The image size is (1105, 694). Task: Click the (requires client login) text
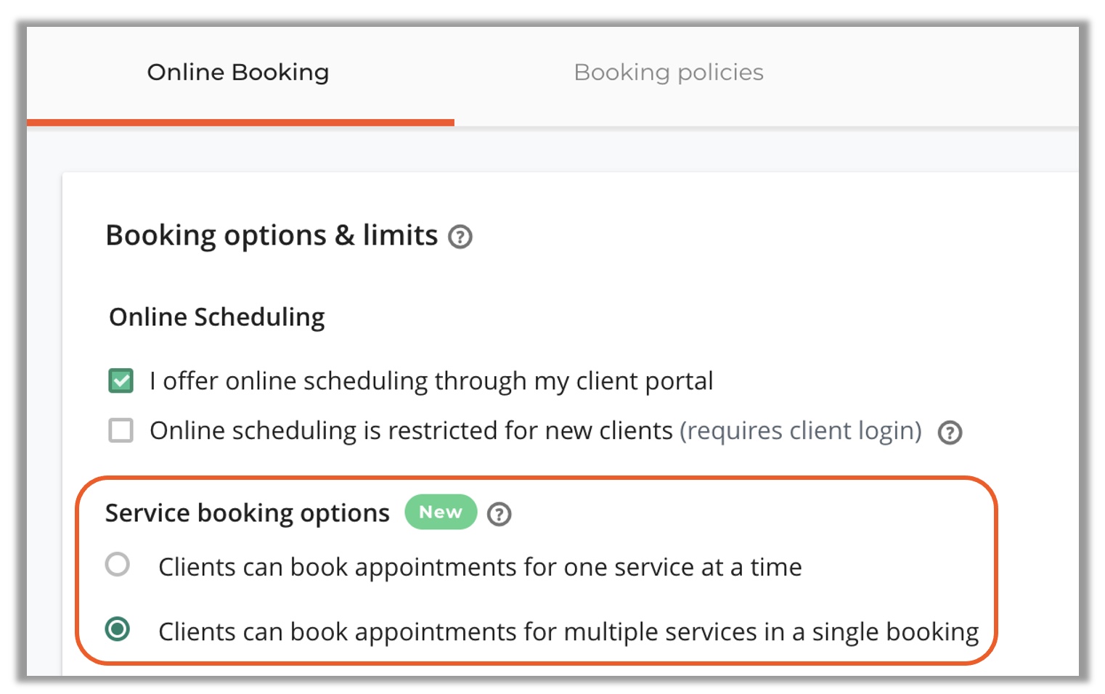pos(801,430)
